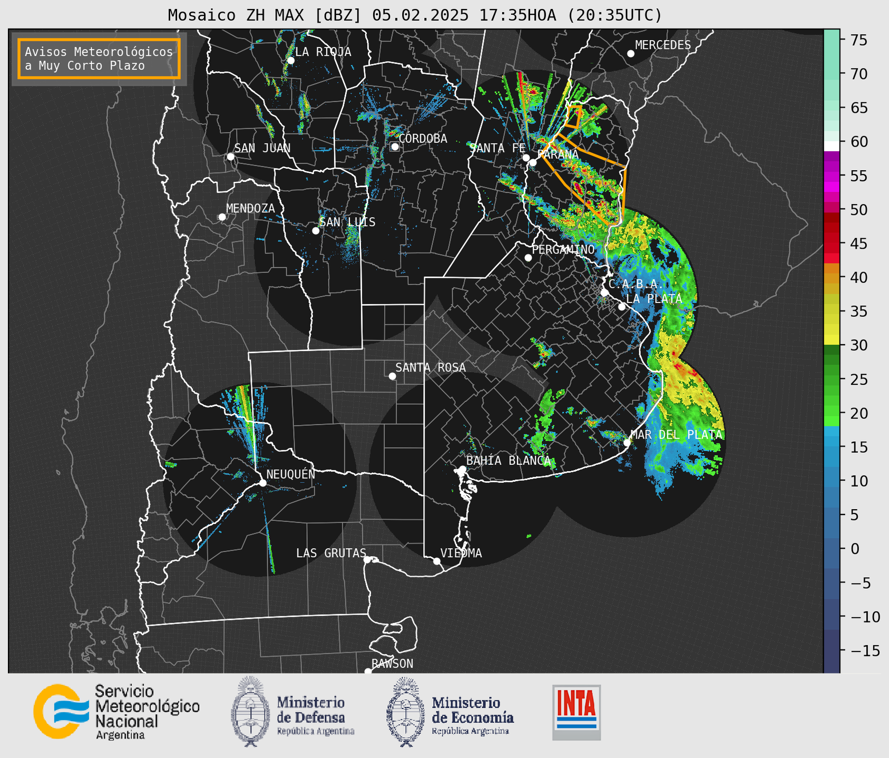Click the 'PARANÁ' label
889x758 pixels.
(558, 154)
